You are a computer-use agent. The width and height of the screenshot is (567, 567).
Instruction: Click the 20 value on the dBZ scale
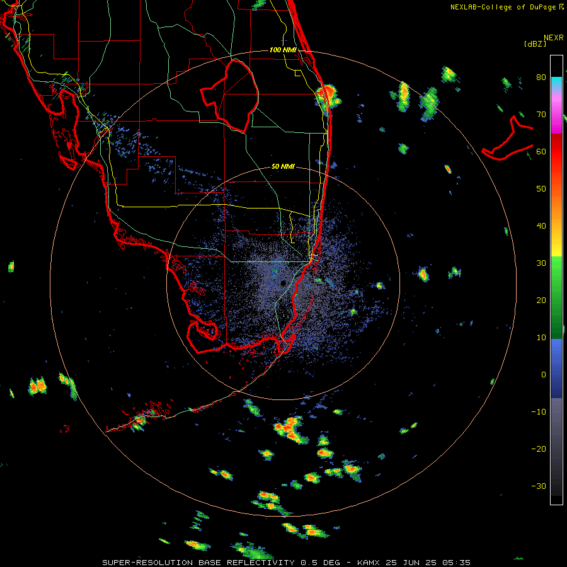[x=541, y=300]
